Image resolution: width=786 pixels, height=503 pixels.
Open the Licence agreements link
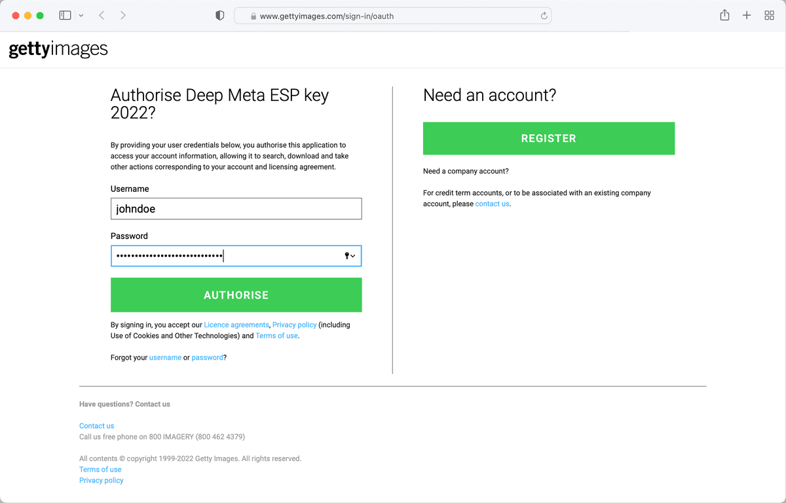click(236, 325)
